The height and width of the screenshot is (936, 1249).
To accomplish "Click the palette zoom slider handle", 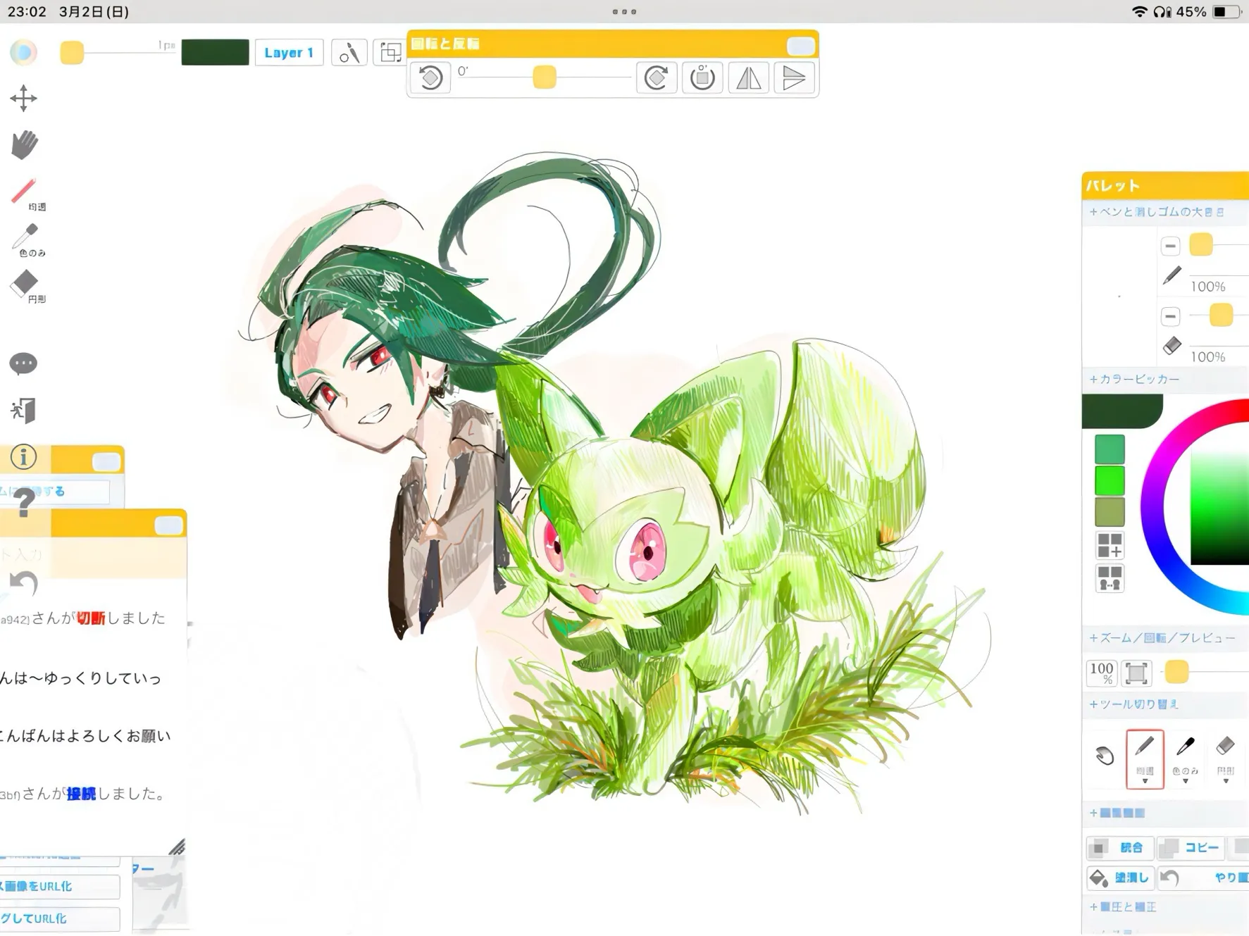I will pos(1176,672).
